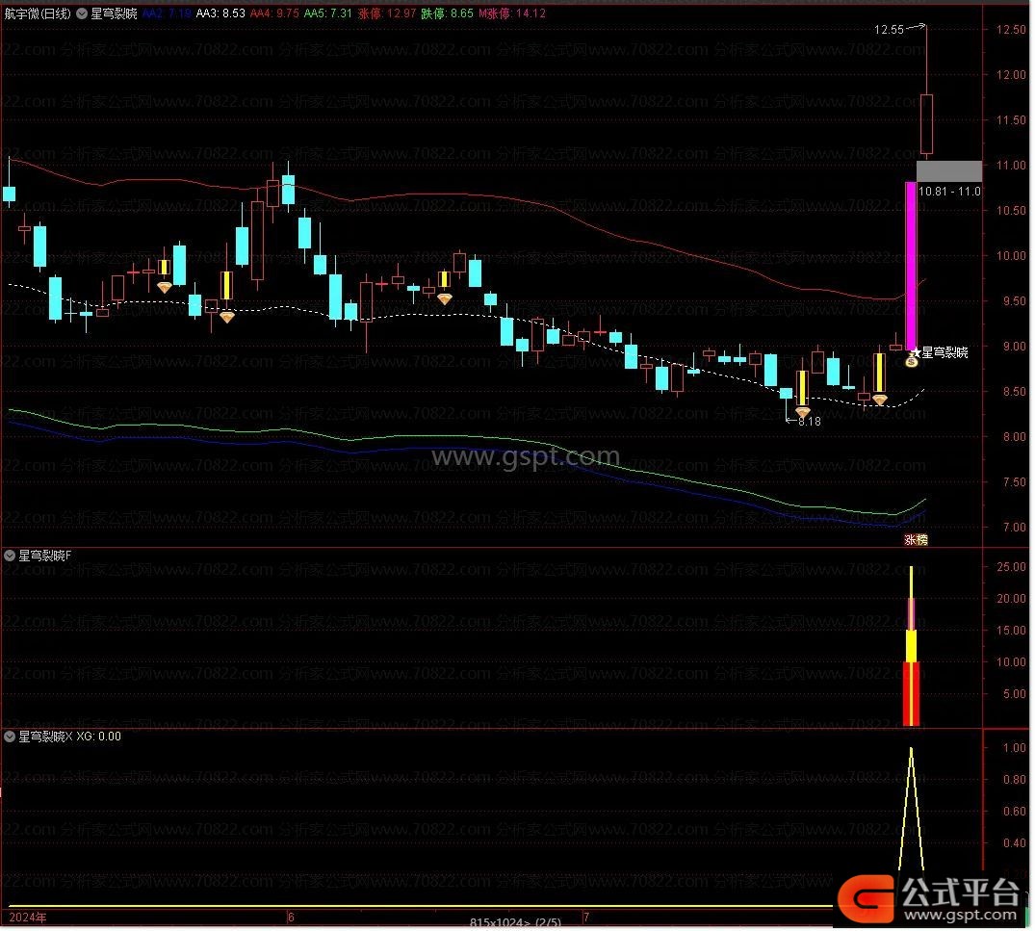The image size is (1035, 931).
Task: Click the diamond marker beside the 8.18 low
Action: 803,412
